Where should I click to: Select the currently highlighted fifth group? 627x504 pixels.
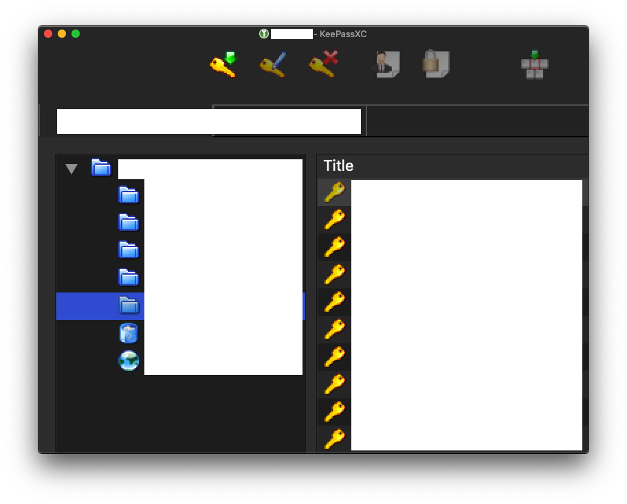click(128, 306)
